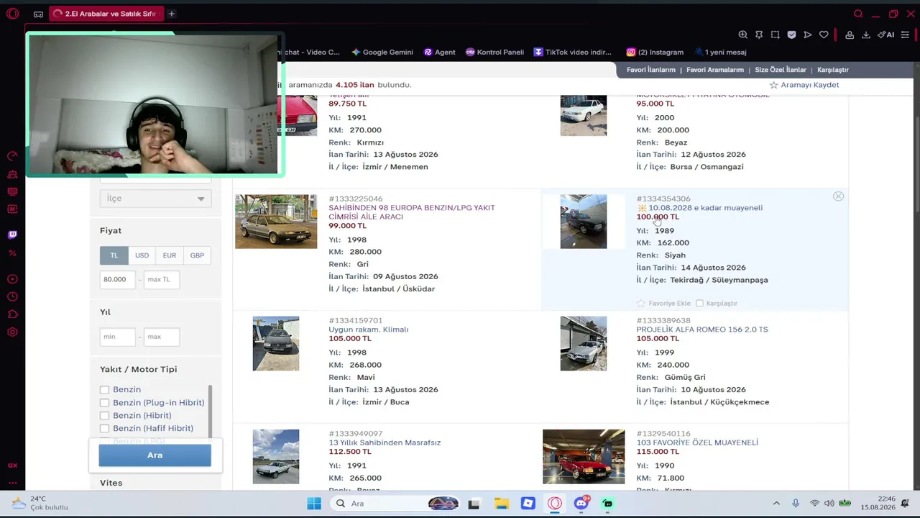Open GX Cleaner in Opera sidebar
Screen dimensions: 920x518
pos(12,174)
